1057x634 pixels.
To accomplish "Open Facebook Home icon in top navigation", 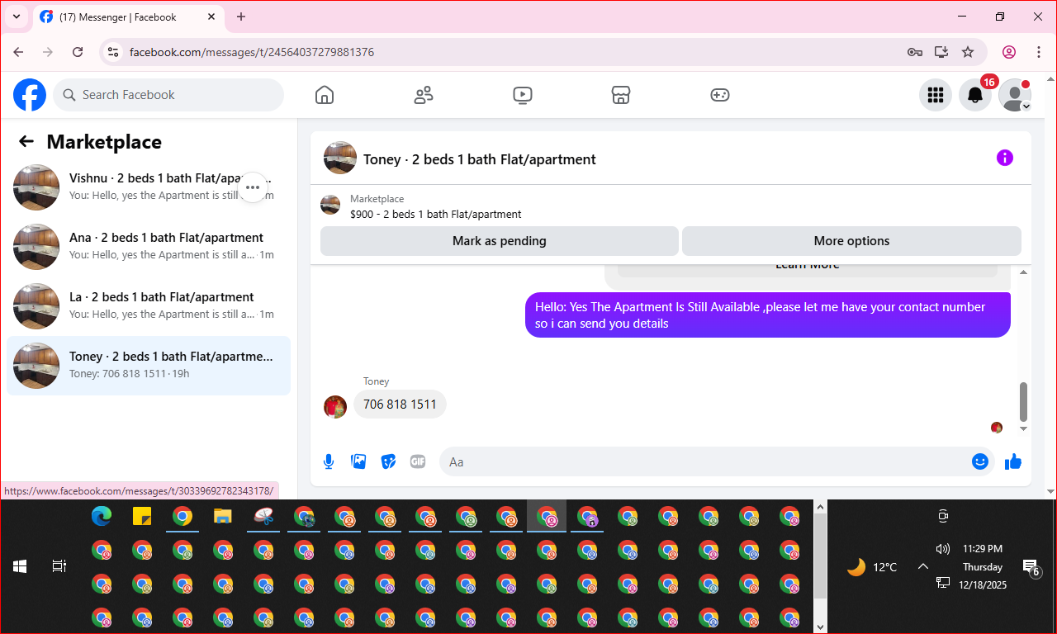I will pyautogui.click(x=325, y=95).
